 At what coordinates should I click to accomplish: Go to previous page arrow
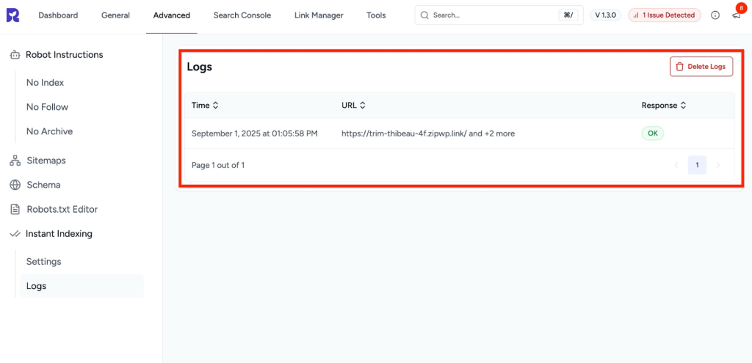(676, 165)
